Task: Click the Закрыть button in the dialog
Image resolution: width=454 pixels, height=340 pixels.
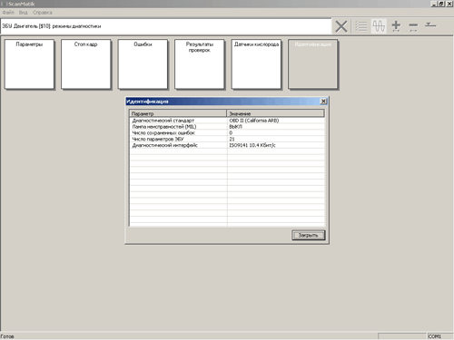Action: click(309, 235)
